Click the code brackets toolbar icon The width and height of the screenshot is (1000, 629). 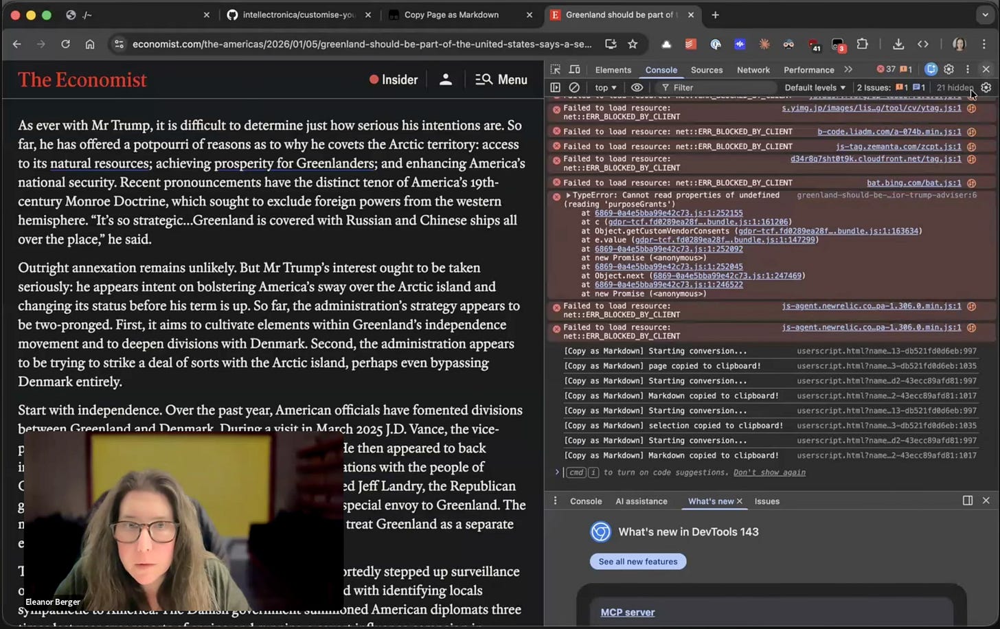[923, 44]
